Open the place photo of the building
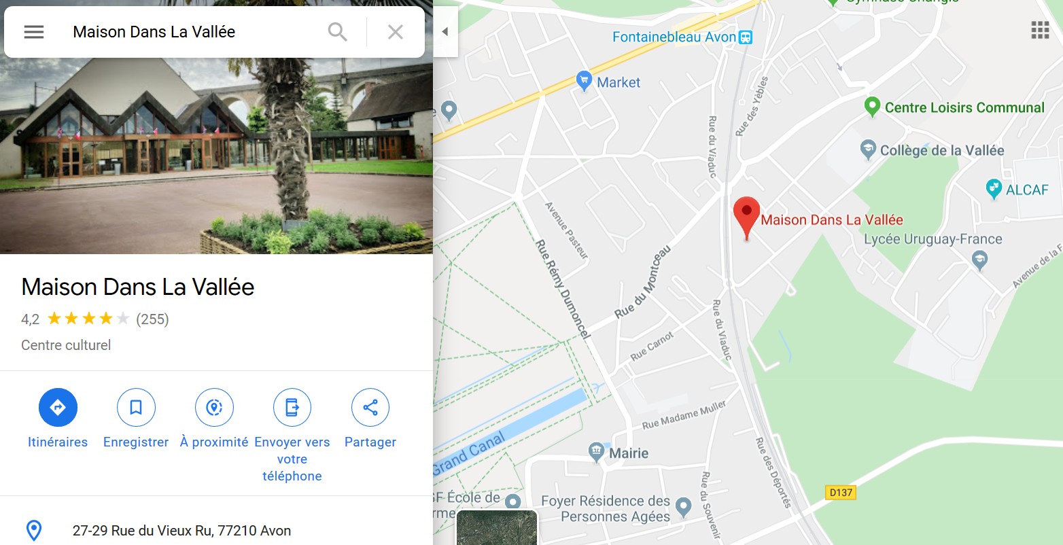This screenshot has height=545, width=1063. click(216, 156)
